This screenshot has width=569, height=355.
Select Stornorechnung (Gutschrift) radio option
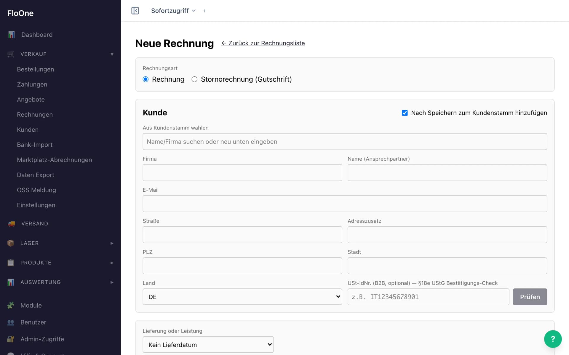click(194, 79)
